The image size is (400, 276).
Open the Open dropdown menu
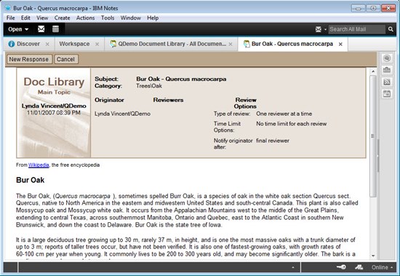tap(18, 29)
